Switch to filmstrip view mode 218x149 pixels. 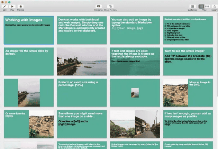(207, 6)
